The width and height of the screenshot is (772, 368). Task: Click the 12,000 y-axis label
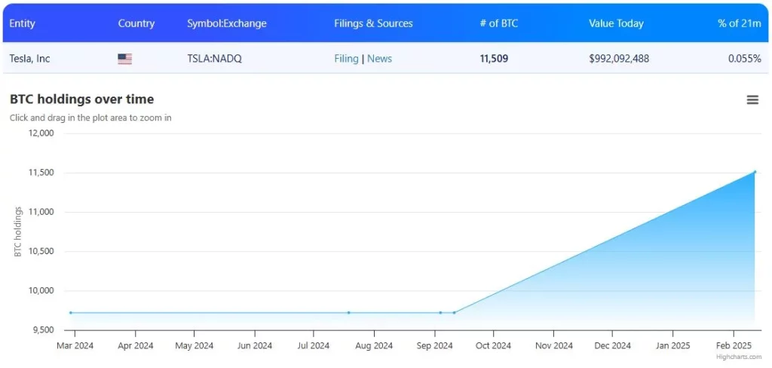41,133
